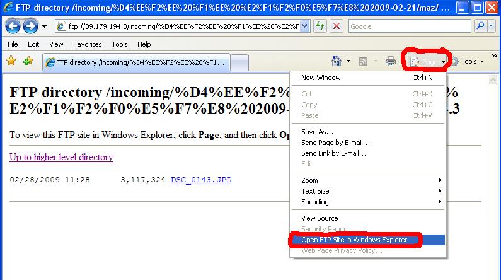501x280 pixels.
Task: Expand the address bar dropdown arrow
Action: [305, 26]
